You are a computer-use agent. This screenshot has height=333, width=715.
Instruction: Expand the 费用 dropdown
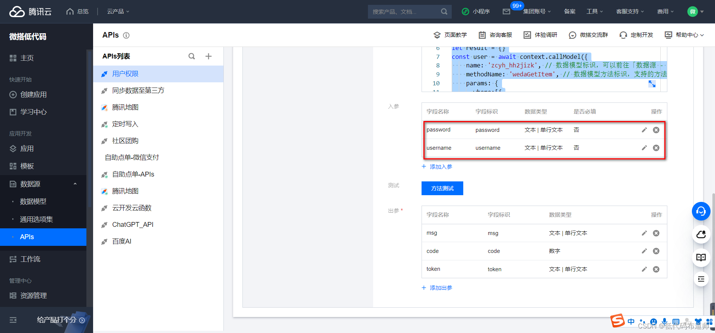pyautogui.click(x=665, y=12)
